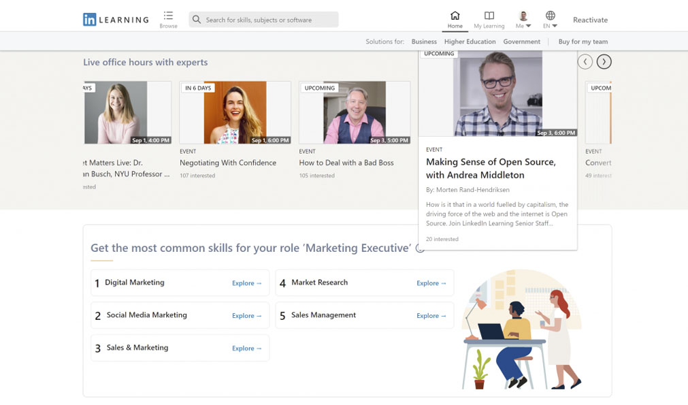This screenshot has height=405, width=688.
Task: Open How to Deal with a Bad Boss thumbnail
Action: click(x=355, y=112)
